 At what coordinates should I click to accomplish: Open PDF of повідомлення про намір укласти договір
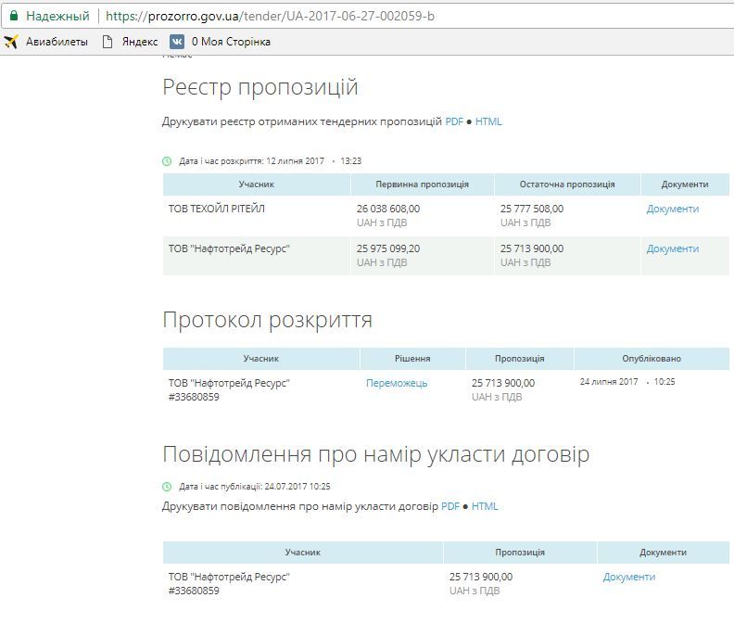pos(450,506)
